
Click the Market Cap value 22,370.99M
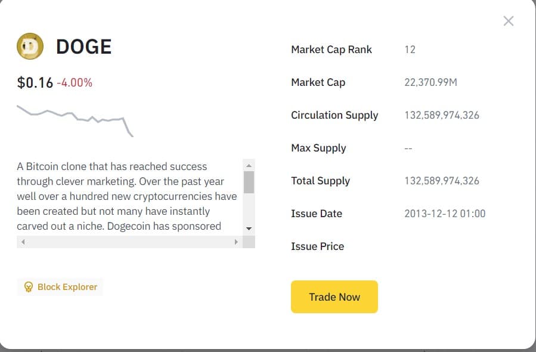click(x=430, y=82)
